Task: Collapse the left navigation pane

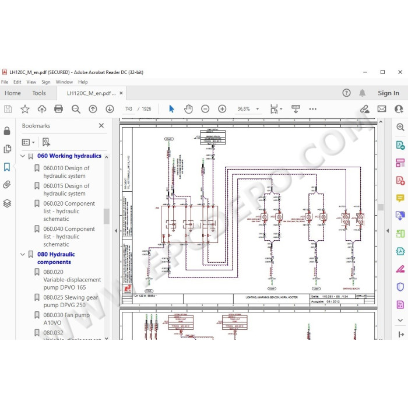Action: click(116, 231)
